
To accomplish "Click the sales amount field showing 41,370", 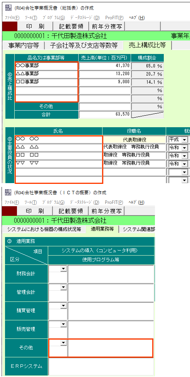I will pos(105,66).
